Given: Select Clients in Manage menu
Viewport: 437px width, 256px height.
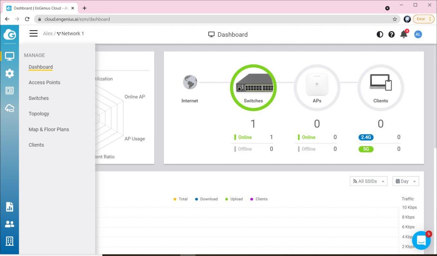Looking at the screenshot, I should coord(36,145).
